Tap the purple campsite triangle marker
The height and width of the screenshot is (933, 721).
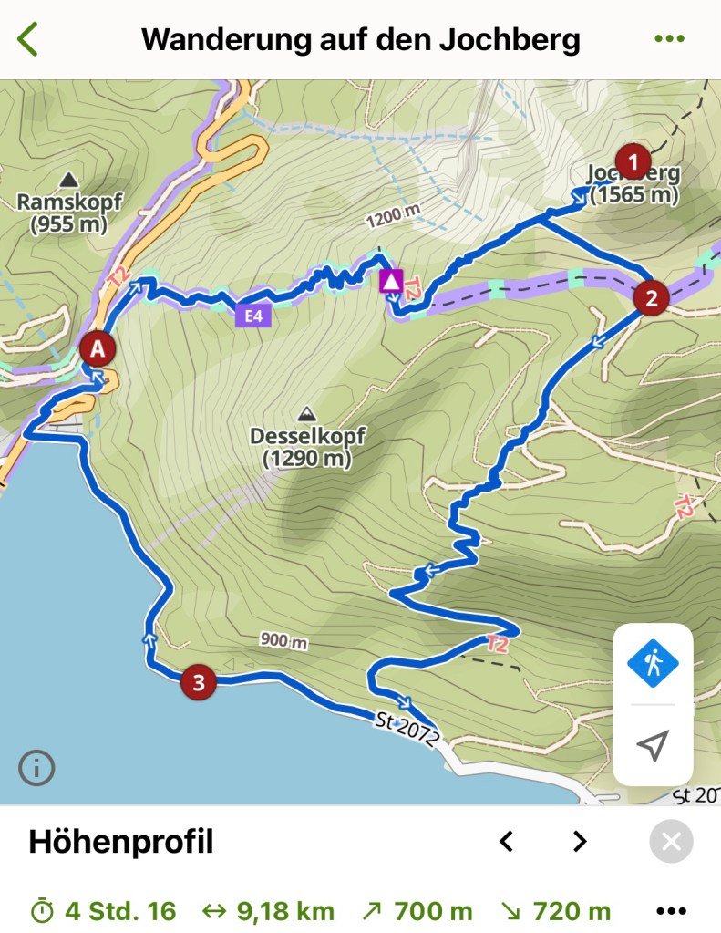(x=391, y=281)
